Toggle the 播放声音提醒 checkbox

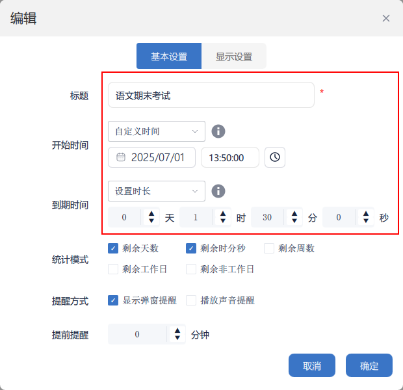[191, 300]
